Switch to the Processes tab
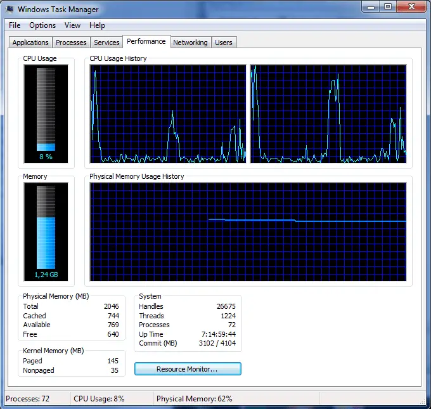The width and height of the screenshot is (431, 409). tap(71, 42)
